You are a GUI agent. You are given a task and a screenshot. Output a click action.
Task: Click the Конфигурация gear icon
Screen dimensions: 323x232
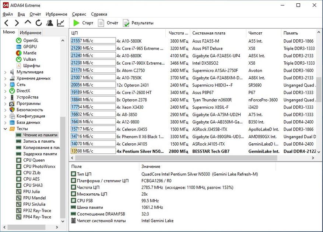tap(12, 116)
